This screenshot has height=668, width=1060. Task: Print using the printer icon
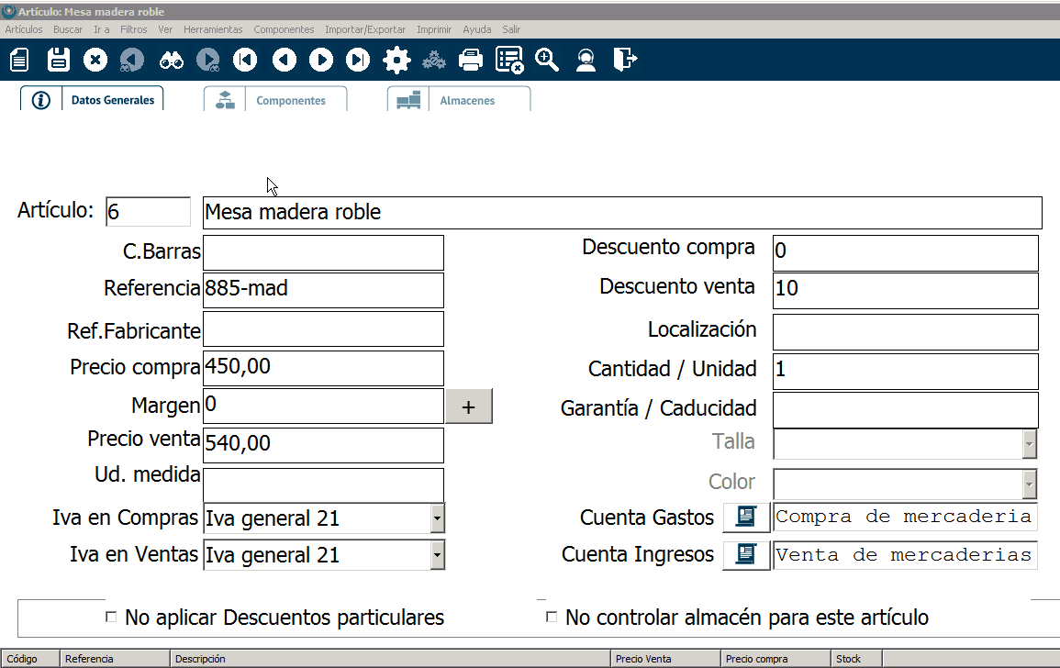tap(471, 61)
